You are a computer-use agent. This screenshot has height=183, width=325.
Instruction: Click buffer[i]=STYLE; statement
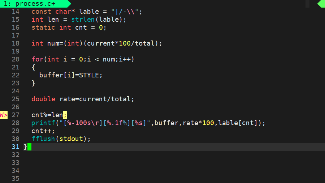[71, 75]
